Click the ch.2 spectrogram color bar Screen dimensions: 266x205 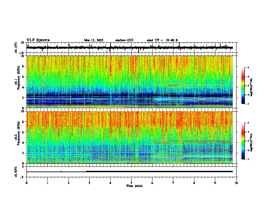[x=243, y=141]
